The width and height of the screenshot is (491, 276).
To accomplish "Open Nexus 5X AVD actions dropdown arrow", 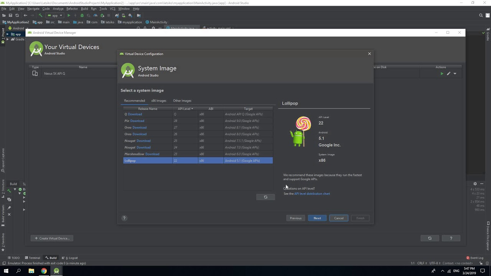I will [455, 74].
